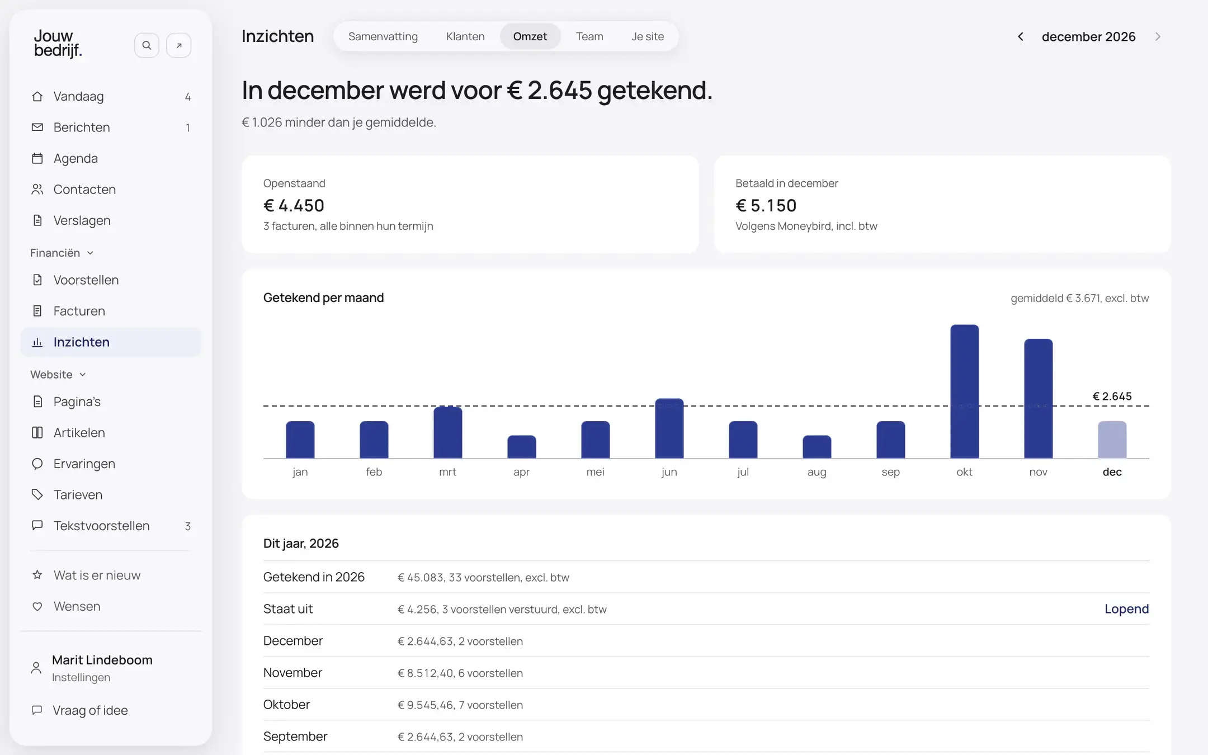Click the jun bar in the chart
Screen dimensions: 1208x755
coord(669,428)
